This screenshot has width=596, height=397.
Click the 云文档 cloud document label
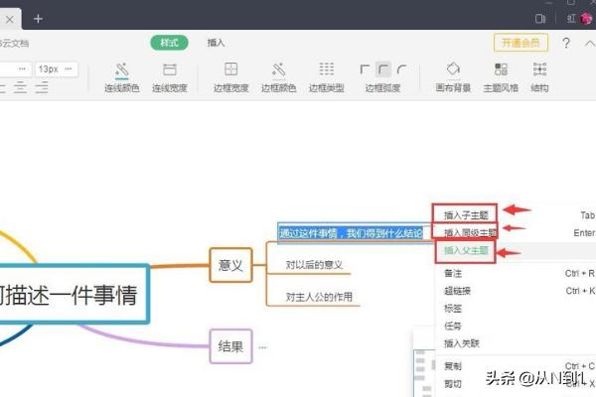(x=15, y=44)
